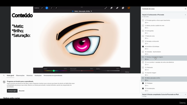Screen dimensions: 187x105
Task: Open Galeria in the Procreate toolbar
Action: click(37, 8)
